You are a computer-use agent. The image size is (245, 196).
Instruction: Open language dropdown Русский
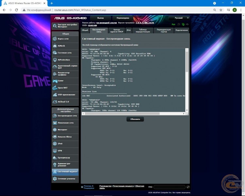179,18
